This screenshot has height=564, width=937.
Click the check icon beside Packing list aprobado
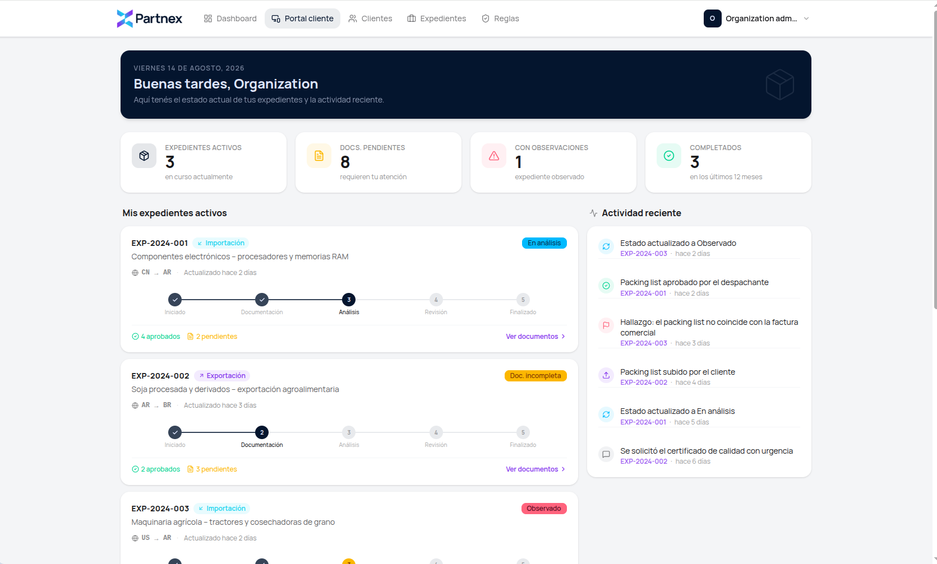(x=606, y=286)
